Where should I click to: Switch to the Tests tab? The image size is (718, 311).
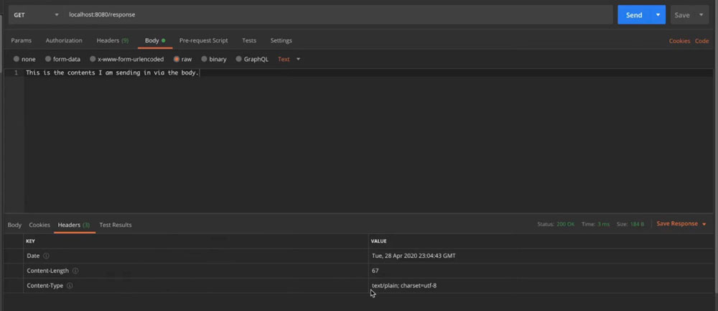pos(249,40)
